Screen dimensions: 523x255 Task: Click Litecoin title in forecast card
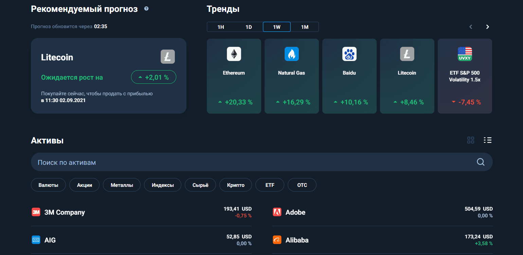57,57
